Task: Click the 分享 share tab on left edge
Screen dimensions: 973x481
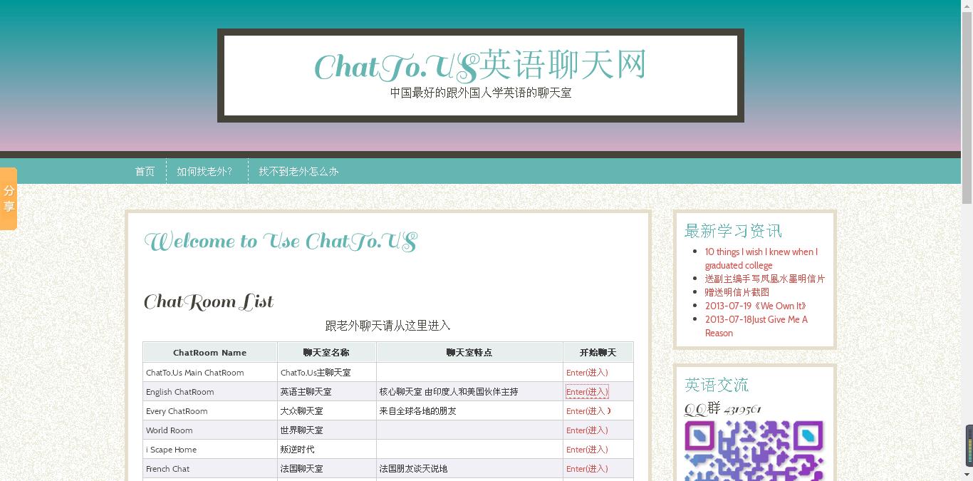Action: click(x=9, y=198)
